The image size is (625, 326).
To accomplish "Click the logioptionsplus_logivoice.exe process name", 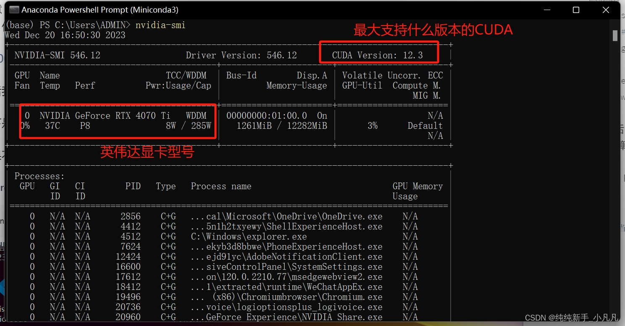I will tap(287, 307).
